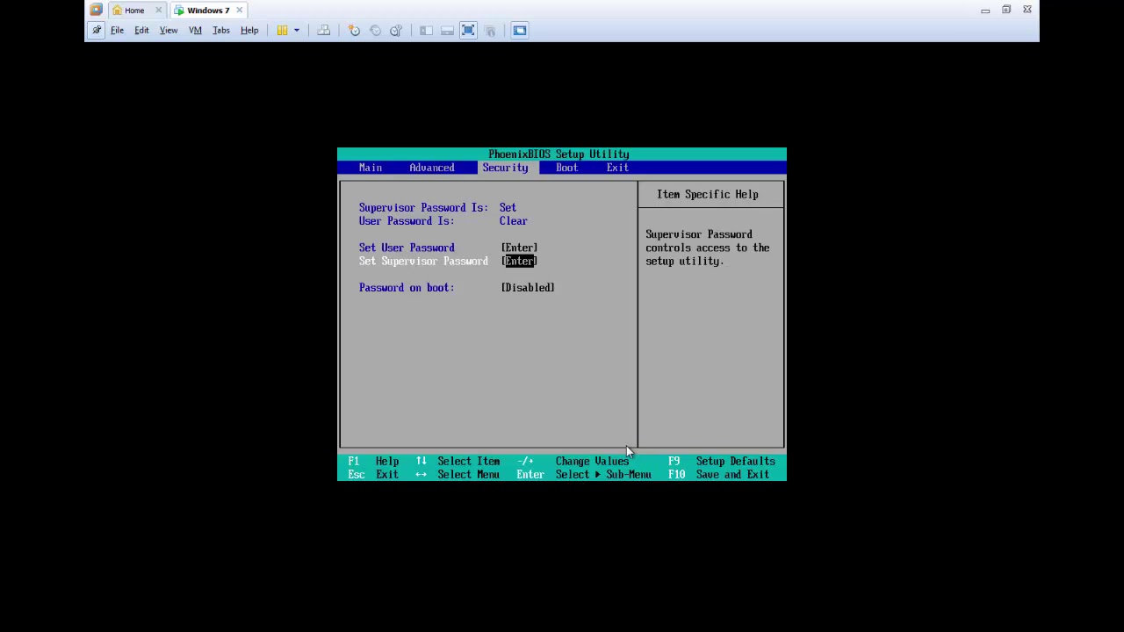Image resolution: width=1124 pixels, height=632 pixels.
Task: Open the Tabs menu
Action: pos(221,31)
